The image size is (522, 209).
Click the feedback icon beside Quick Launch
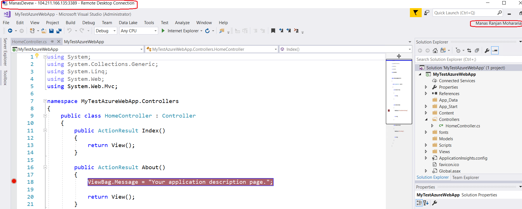[x=427, y=13]
